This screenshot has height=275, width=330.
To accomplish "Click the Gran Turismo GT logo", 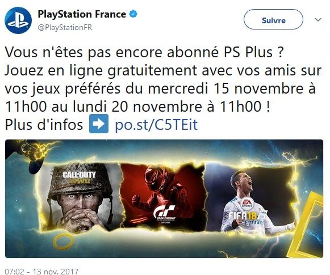I will click(164, 212).
